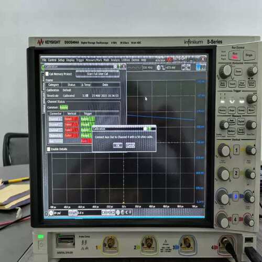Open the Control menu
The width and height of the screenshot is (262, 262).
[52, 60]
